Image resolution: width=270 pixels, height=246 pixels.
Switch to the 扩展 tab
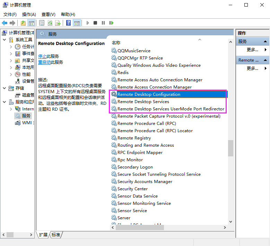pos(43,235)
